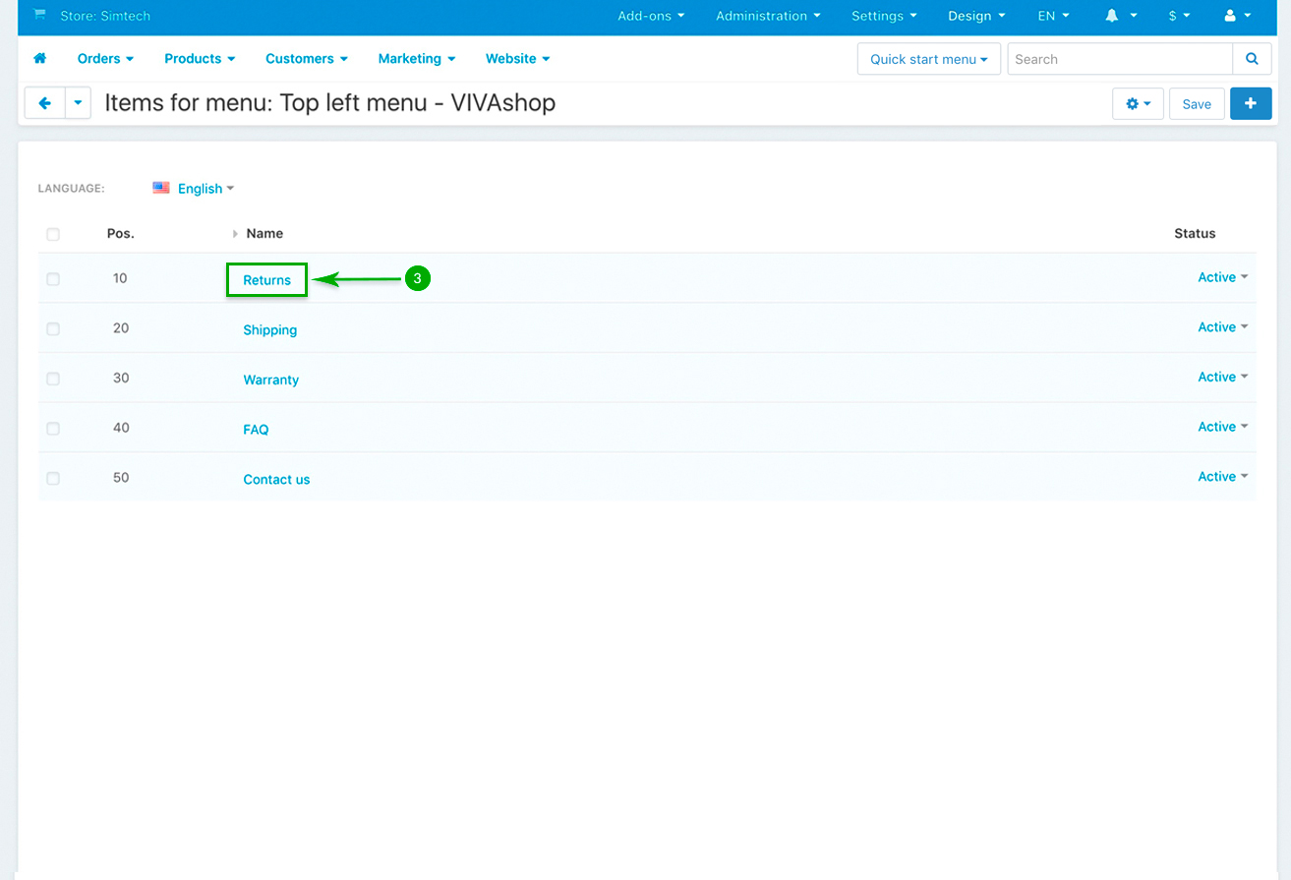
Task: Save the menu changes
Action: pyautogui.click(x=1196, y=103)
